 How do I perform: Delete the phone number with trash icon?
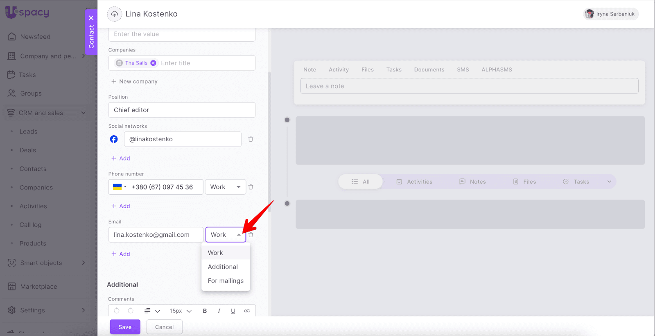[251, 187]
